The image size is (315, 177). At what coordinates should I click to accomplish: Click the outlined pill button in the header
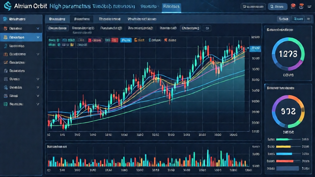click(253, 7)
